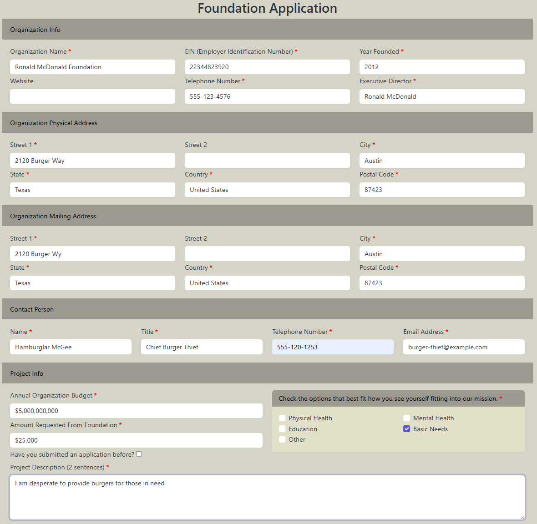This screenshot has width=537, height=524.
Task: Click inside the Project Description text area
Action: pyautogui.click(x=267, y=497)
